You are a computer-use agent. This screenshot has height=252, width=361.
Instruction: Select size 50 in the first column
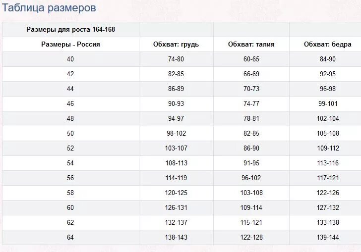(70, 133)
